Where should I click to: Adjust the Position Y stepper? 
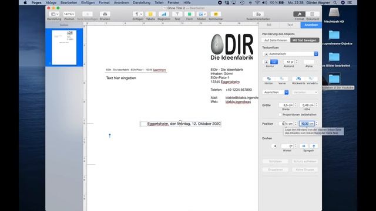point(317,124)
